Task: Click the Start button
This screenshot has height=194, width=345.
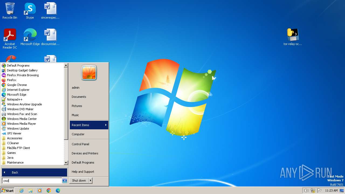Action: [x=8, y=190]
